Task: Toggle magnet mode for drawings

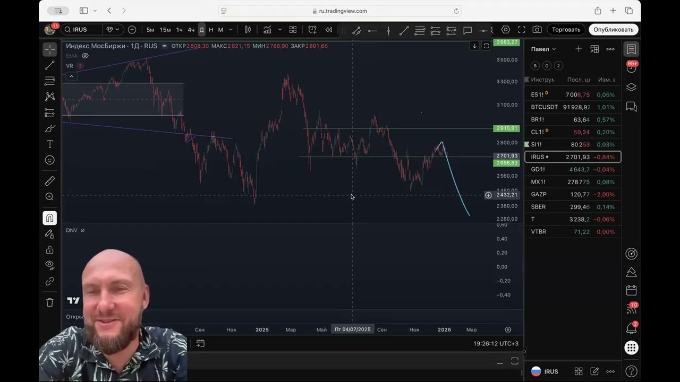Action: [x=50, y=218]
